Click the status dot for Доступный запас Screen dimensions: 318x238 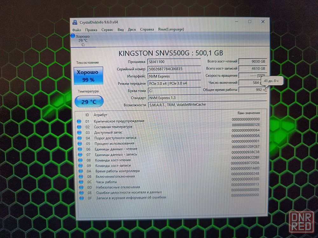click(79, 133)
